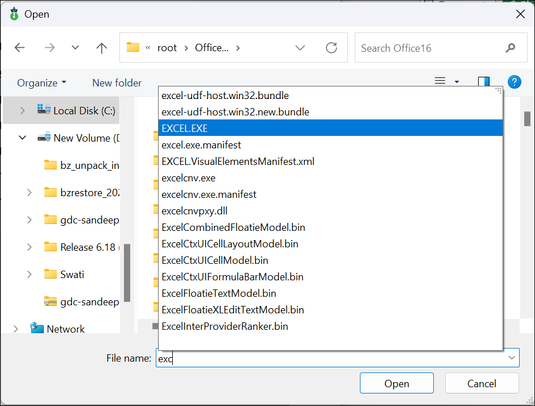
Task: Refresh the Office16 folder view
Action: pos(331,48)
